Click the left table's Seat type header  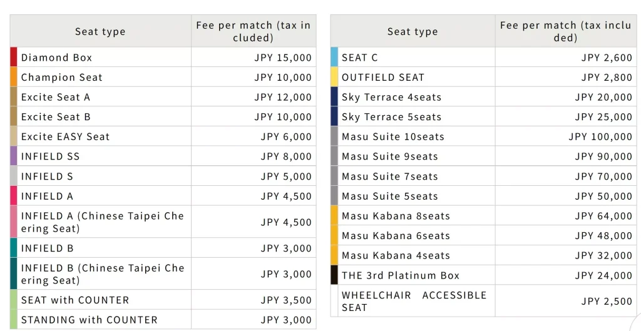point(100,31)
